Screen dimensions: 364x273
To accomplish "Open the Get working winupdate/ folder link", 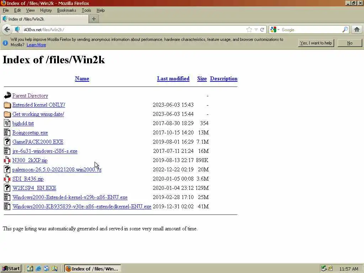I will (38, 114).
